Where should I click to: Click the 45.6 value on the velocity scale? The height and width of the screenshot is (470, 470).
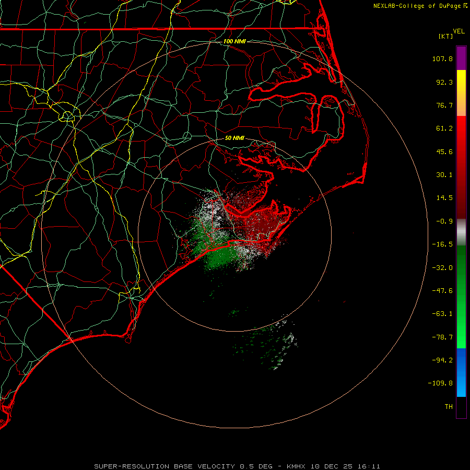coord(444,151)
